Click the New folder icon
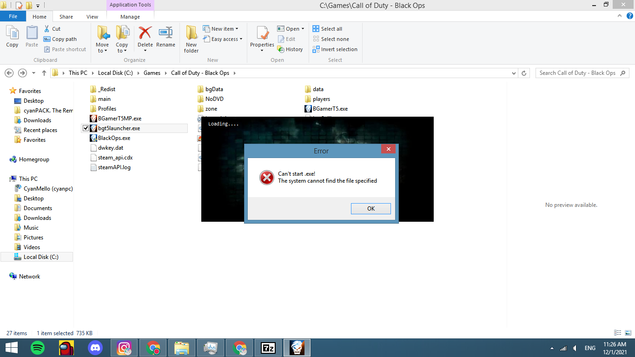 pyautogui.click(x=191, y=33)
